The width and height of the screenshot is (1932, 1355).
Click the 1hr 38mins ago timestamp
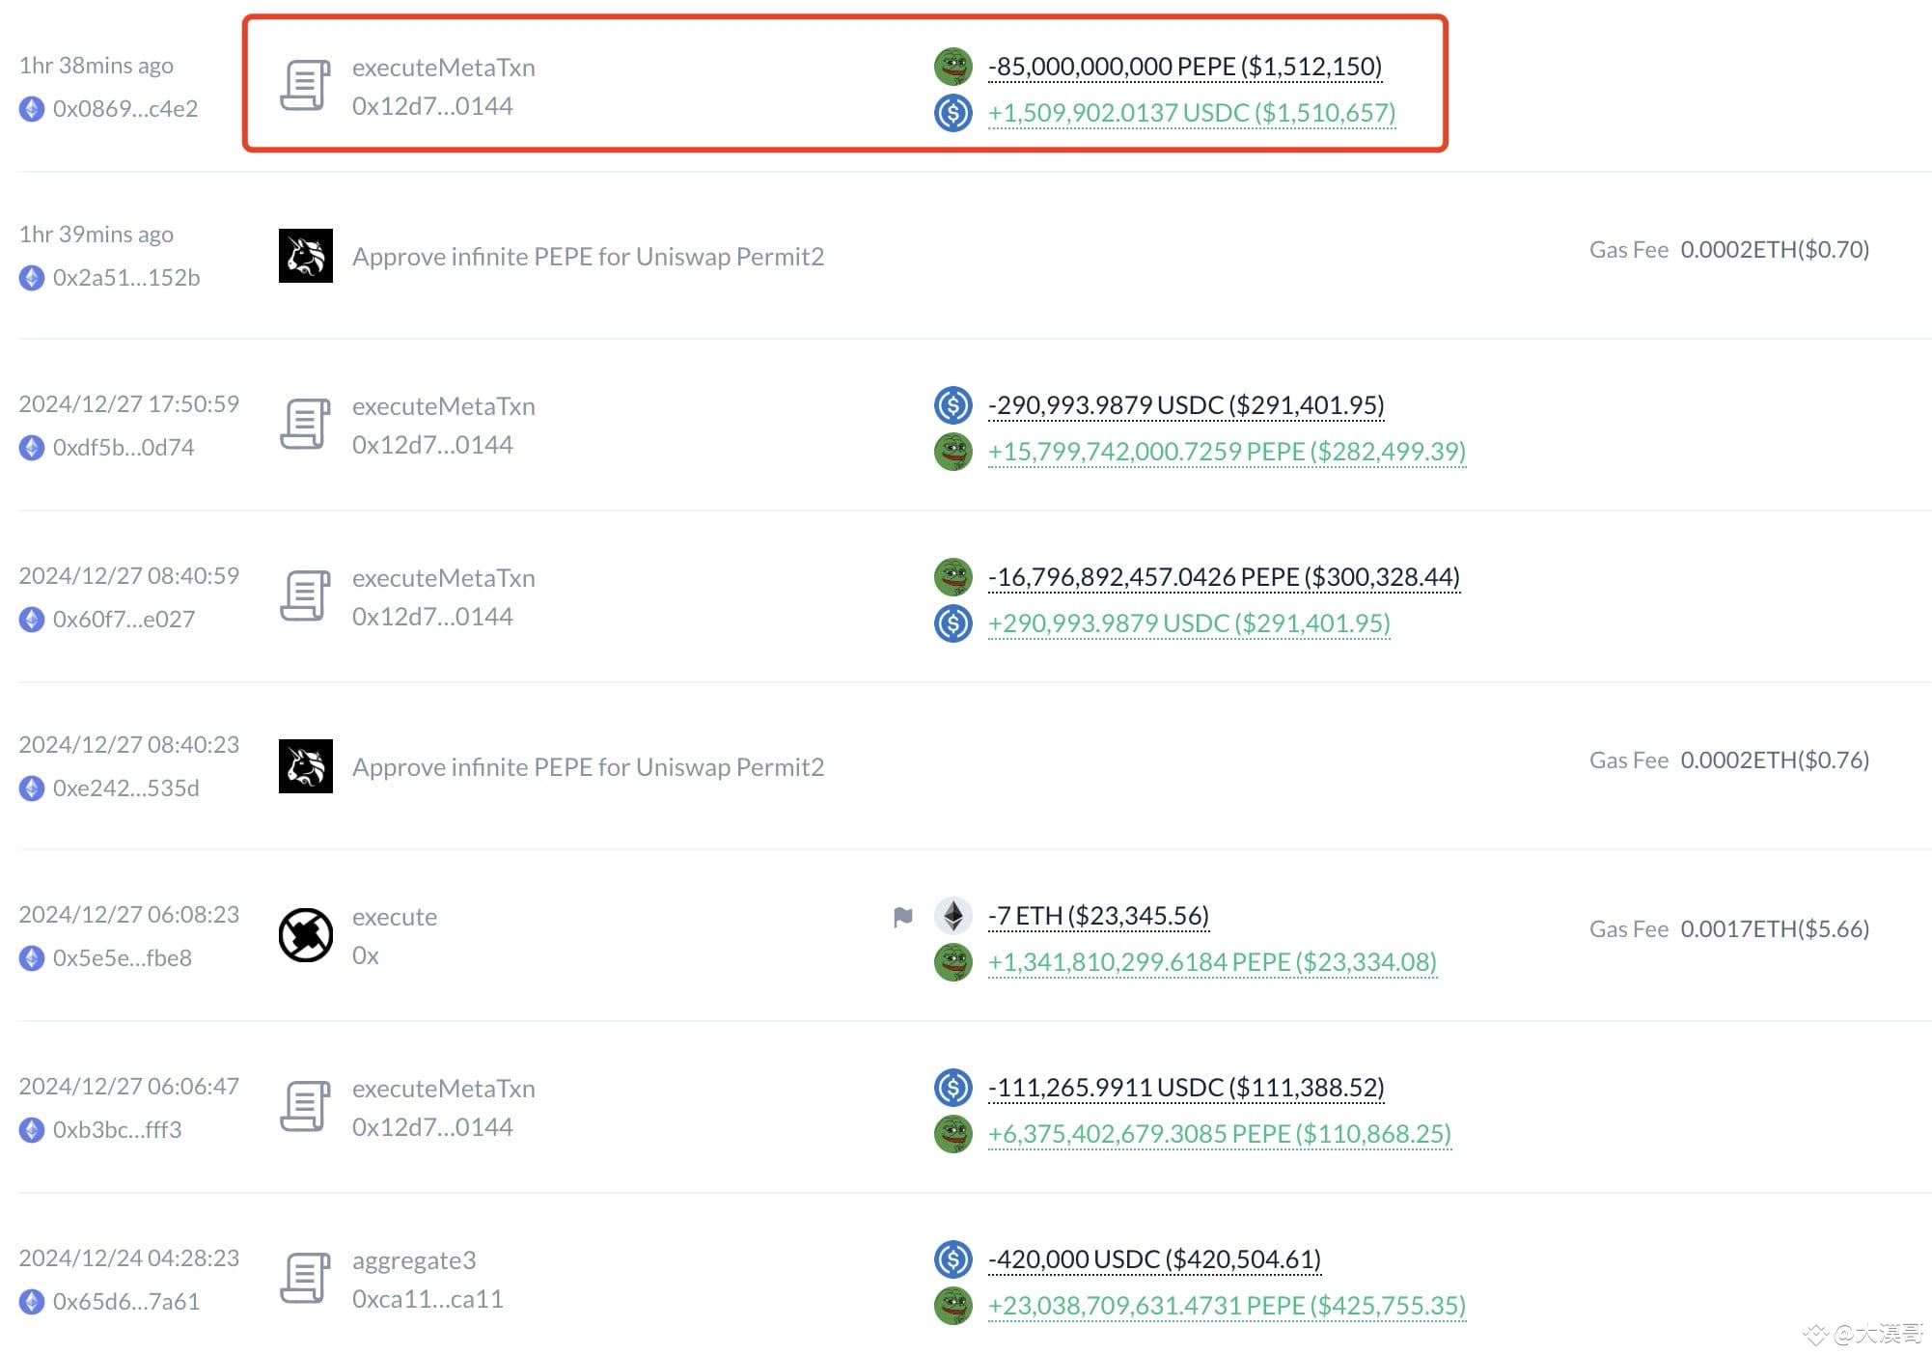(x=97, y=66)
